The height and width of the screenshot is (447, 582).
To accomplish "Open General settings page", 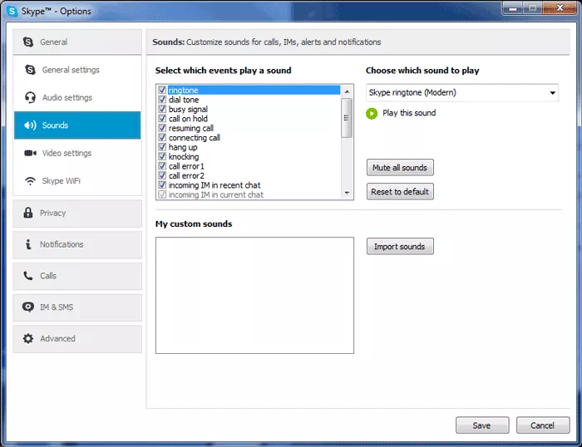I will pyautogui.click(x=77, y=70).
